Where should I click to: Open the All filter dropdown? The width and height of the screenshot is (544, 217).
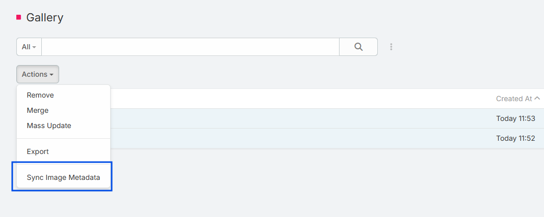point(29,47)
